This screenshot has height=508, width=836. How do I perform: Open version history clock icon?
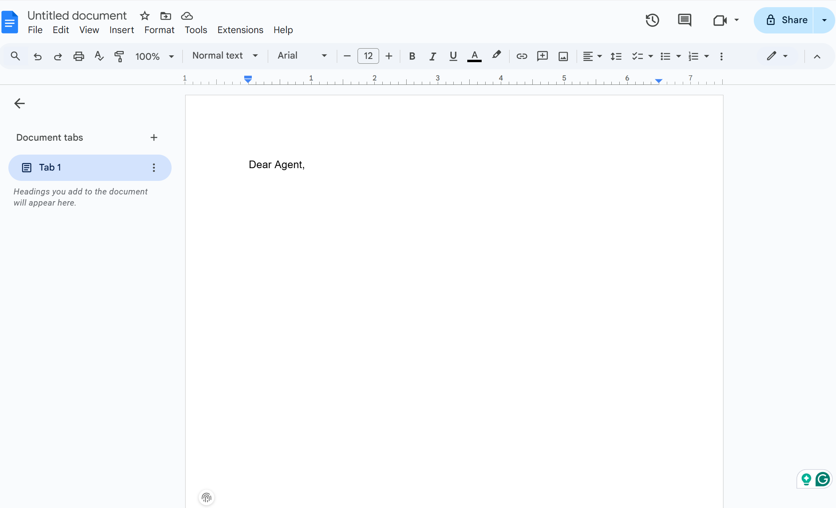pos(652,20)
